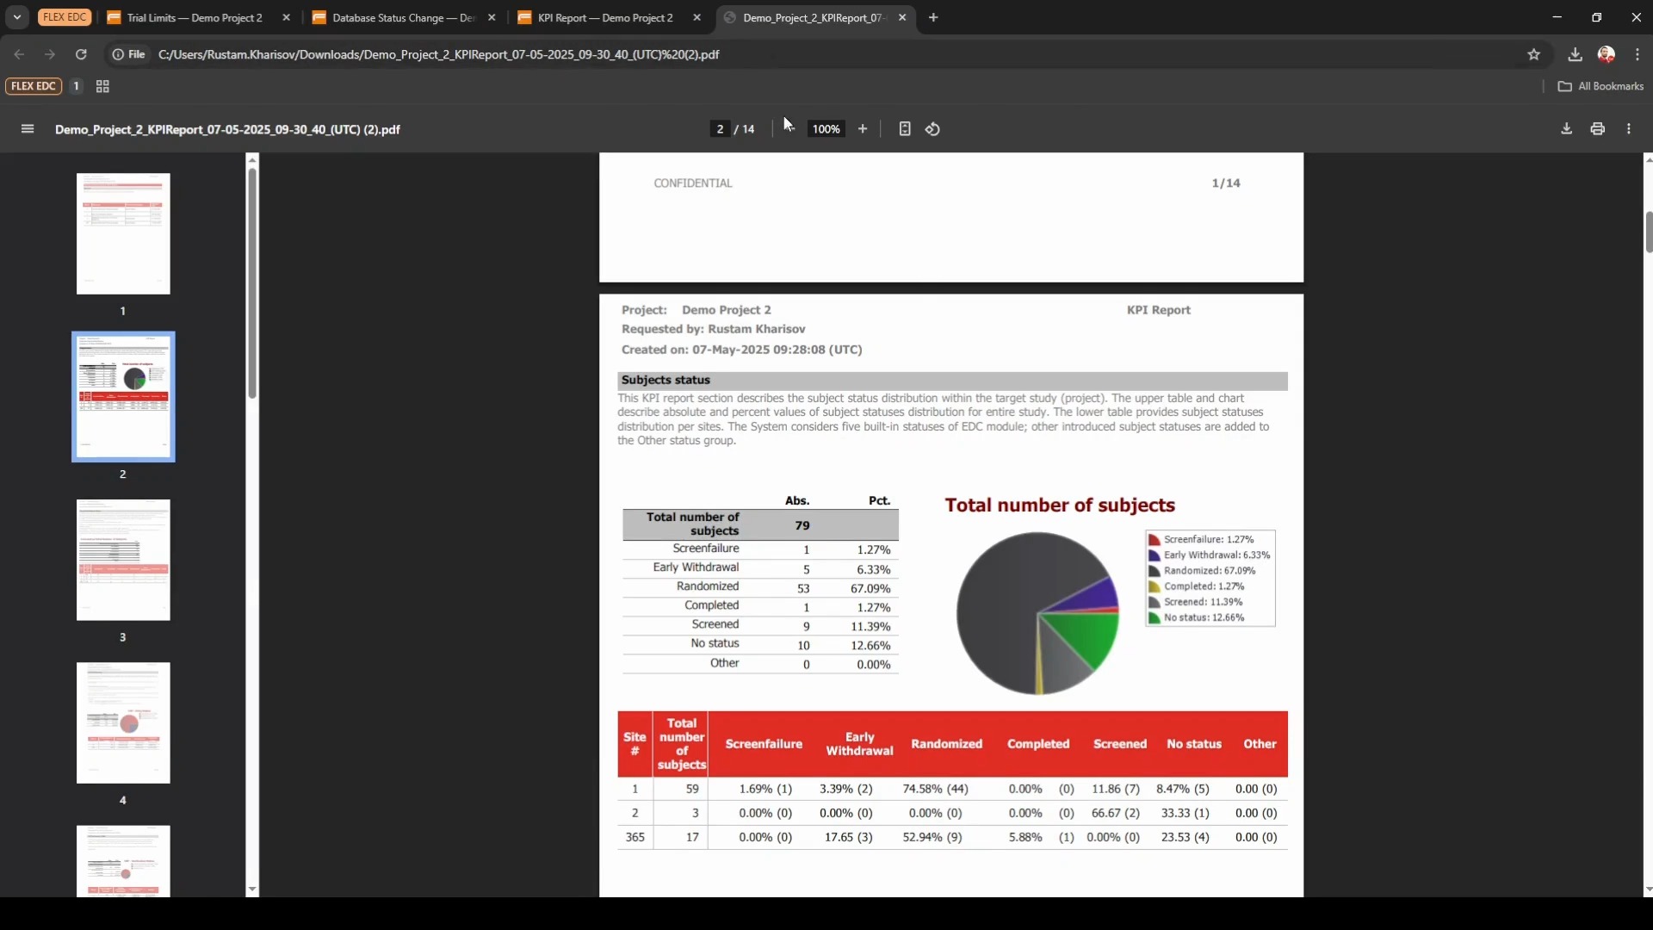The width and height of the screenshot is (1653, 930).
Task: Open All Bookmarks folder
Action: (1600, 86)
